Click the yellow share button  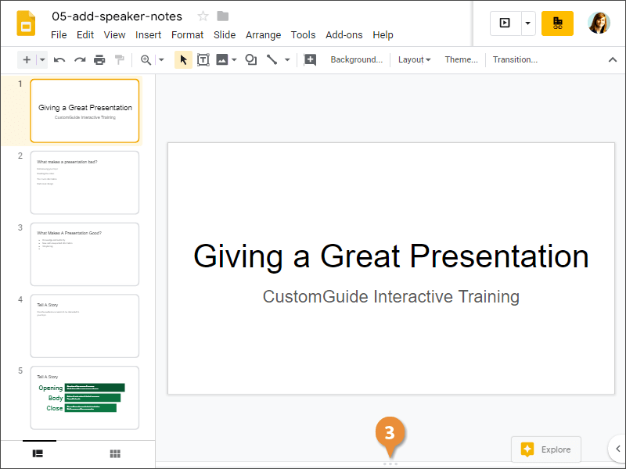(x=557, y=23)
